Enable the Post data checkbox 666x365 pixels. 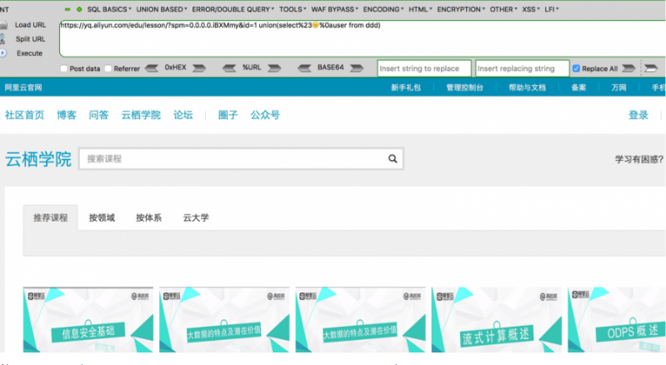(63, 68)
